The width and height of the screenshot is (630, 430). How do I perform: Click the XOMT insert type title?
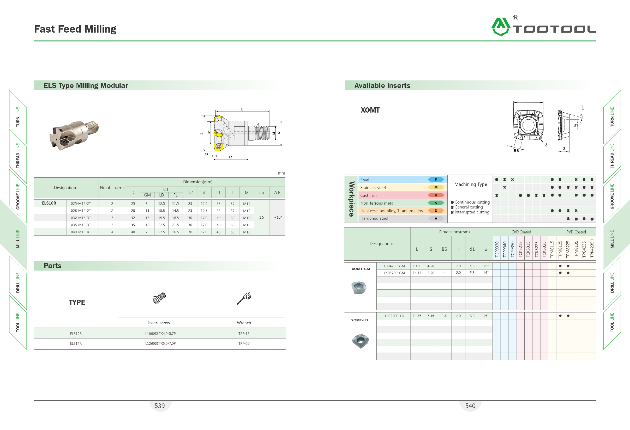coord(370,110)
